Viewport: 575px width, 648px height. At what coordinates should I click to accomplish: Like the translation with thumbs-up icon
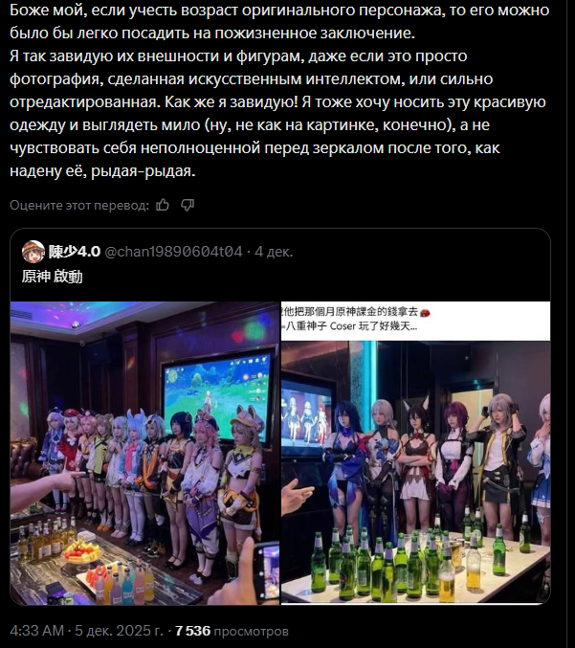click(163, 205)
